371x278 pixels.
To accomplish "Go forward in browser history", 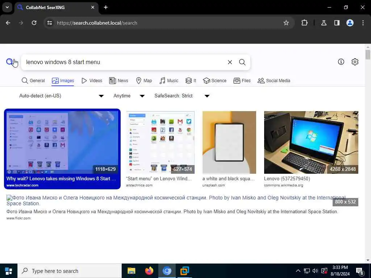I will coord(21,23).
